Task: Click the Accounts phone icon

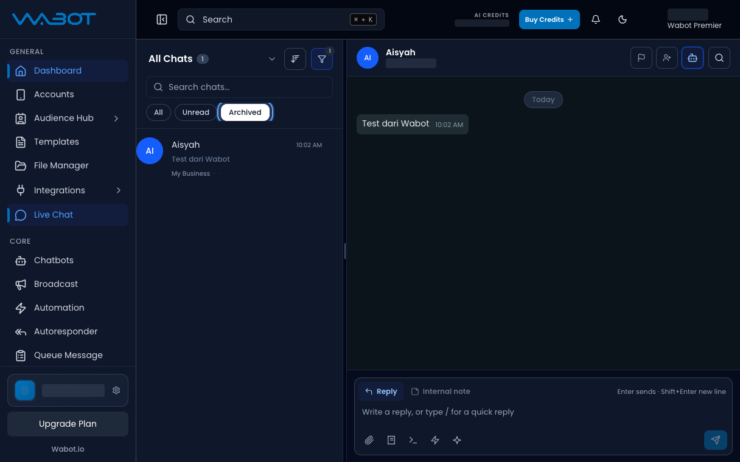Action: [21, 94]
